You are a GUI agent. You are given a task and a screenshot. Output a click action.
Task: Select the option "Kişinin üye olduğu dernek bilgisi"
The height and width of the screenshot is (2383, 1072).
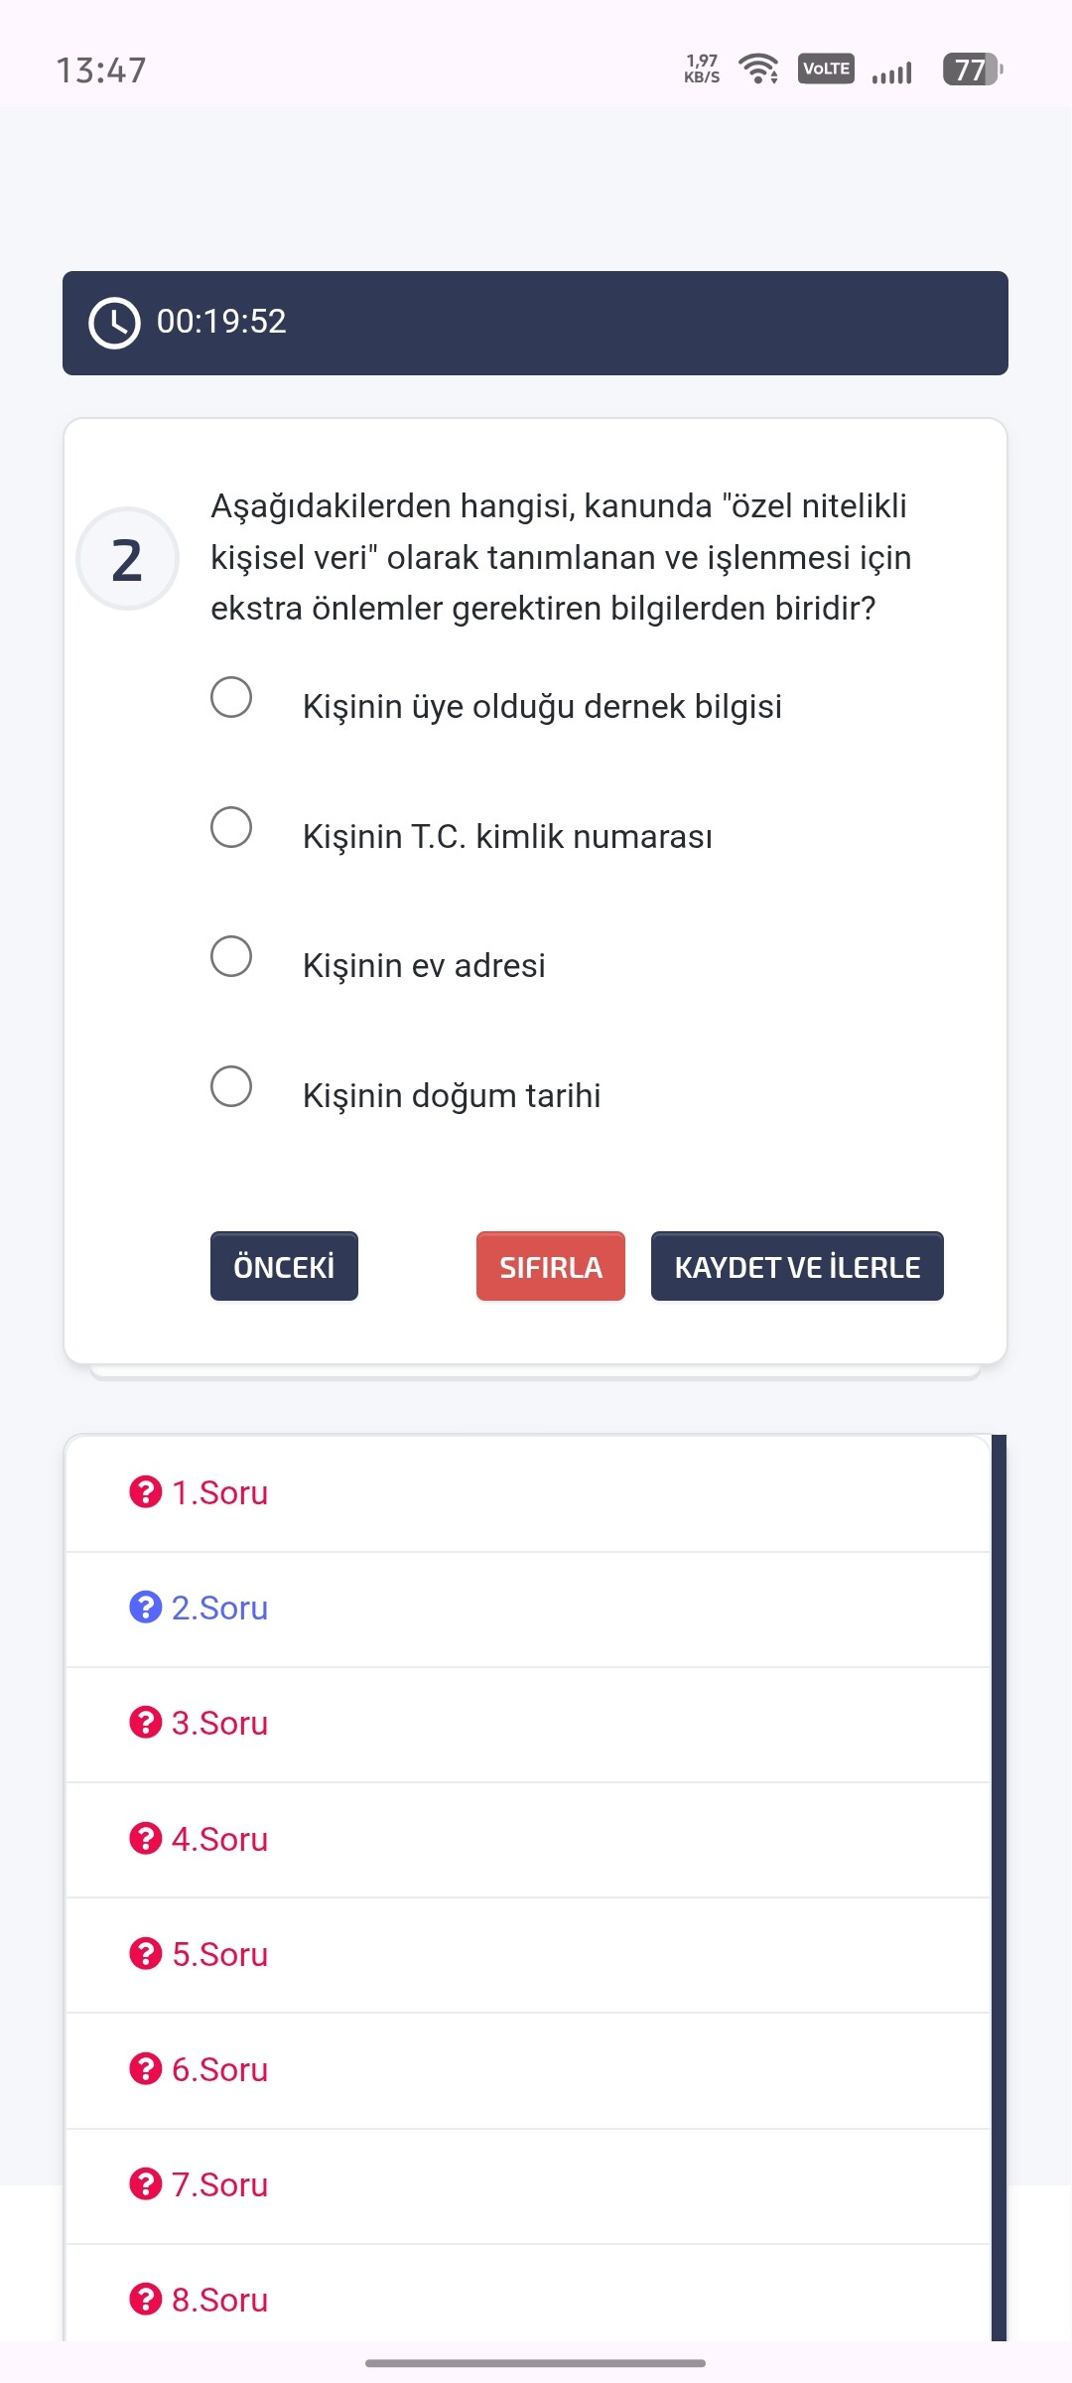[x=231, y=697]
